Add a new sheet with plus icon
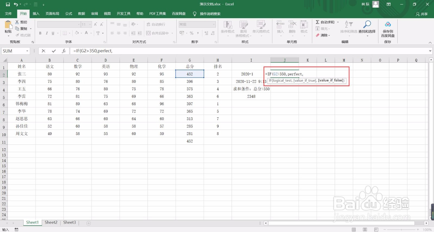Viewport: 434px width, 232px height. 88,223
